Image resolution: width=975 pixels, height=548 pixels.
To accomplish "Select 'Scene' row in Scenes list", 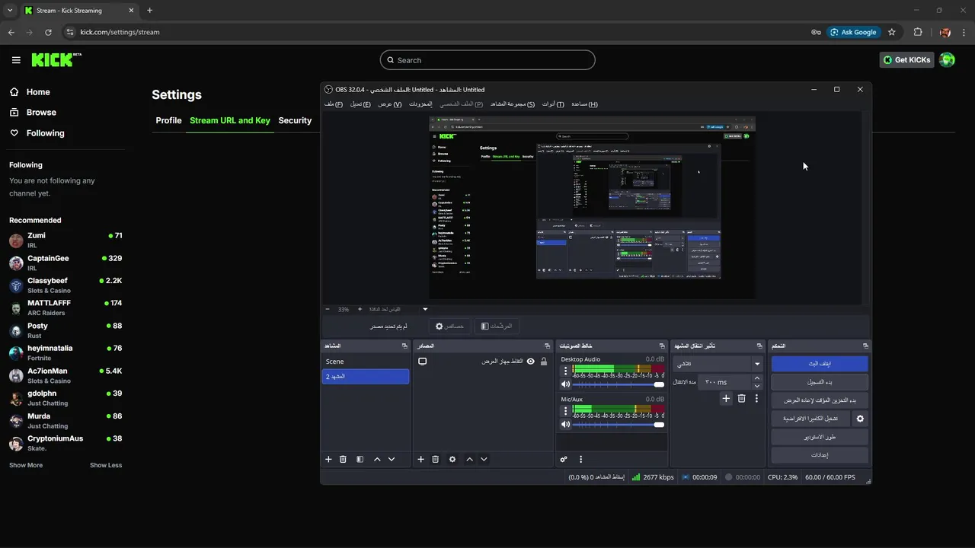I will pyautogui.click(x=366, y=362).
